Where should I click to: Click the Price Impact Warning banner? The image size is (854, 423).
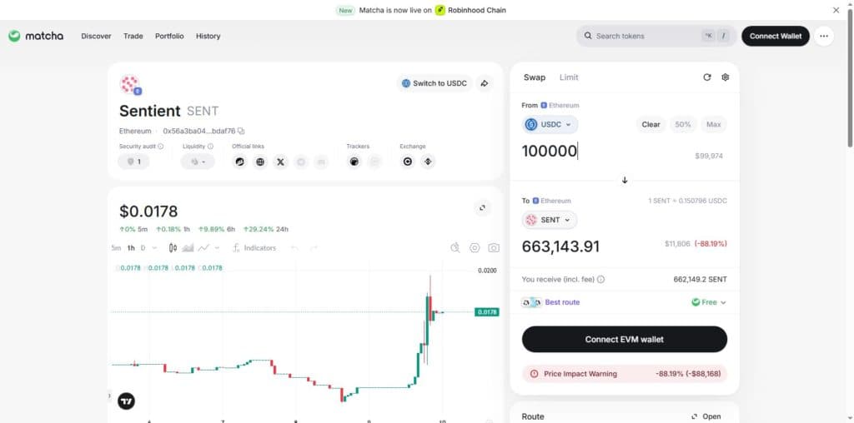(624, 374)
